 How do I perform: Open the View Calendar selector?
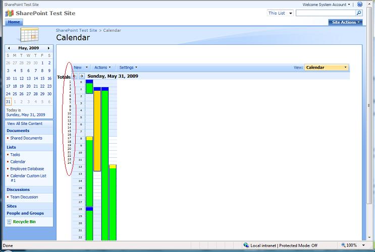(x=326, y=68)
